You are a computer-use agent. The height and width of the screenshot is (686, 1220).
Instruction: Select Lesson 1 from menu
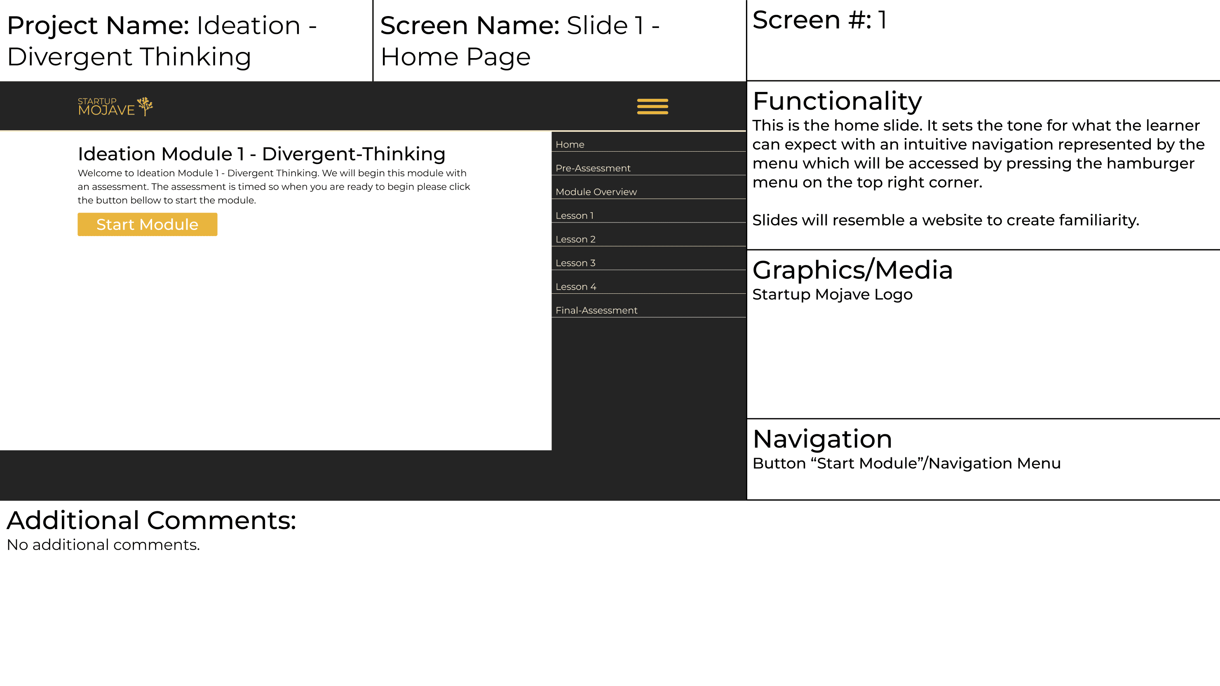pos(574,215)
